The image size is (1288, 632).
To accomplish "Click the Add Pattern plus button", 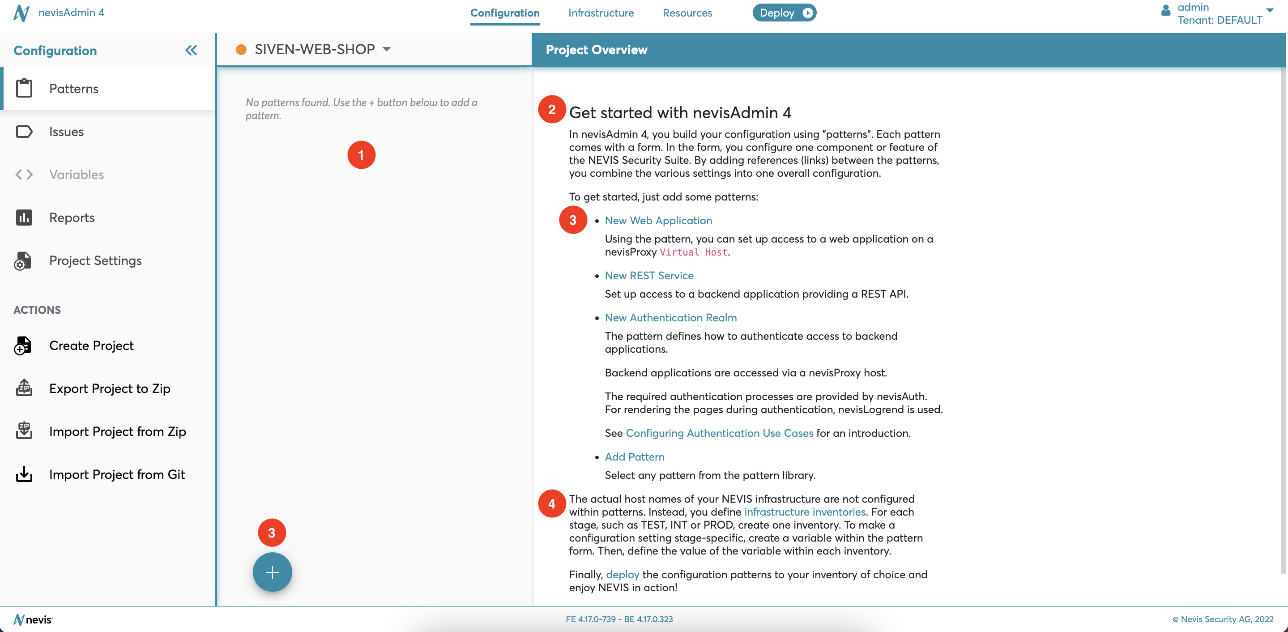I will [x=272, y=572].
